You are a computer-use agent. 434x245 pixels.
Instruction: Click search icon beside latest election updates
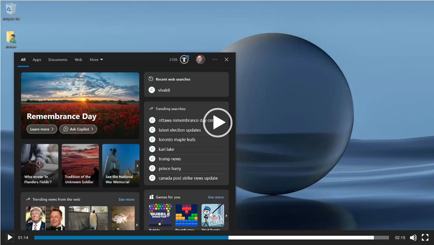pyautogui.click(x=152, y=130)
